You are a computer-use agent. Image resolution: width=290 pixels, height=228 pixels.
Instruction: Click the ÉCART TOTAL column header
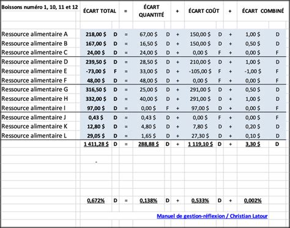point(100,11)
